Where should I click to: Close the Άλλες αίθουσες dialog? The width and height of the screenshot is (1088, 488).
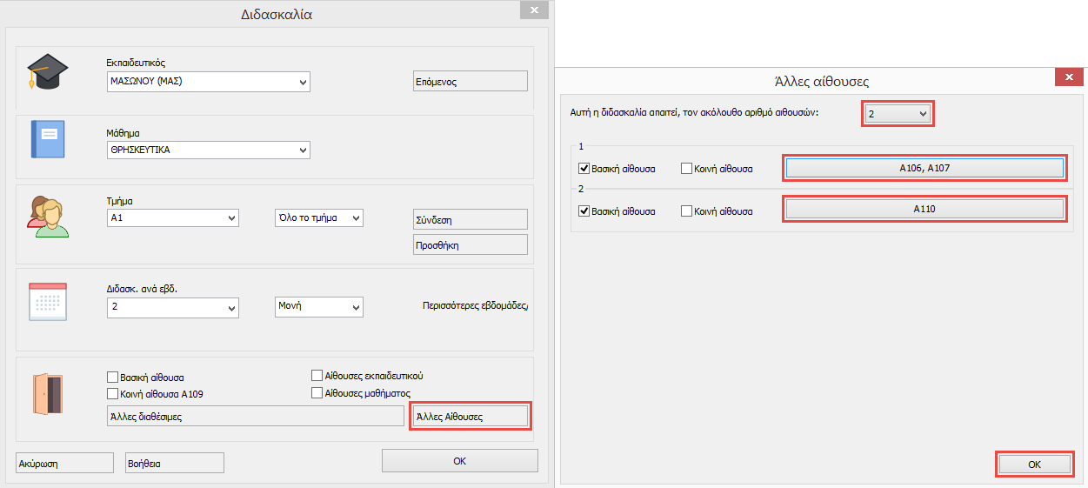(1068, 77)
